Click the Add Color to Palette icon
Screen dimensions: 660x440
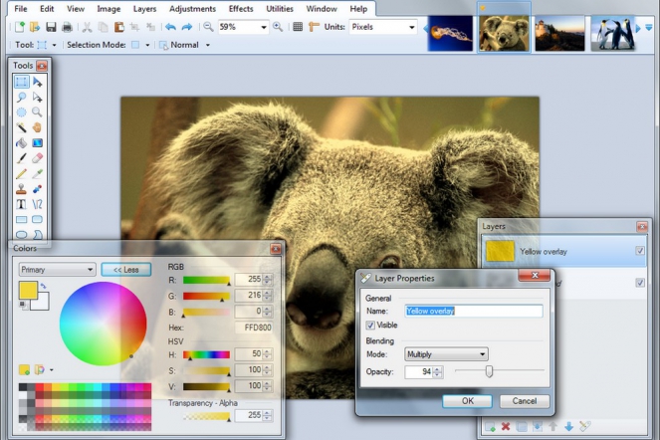pyautogui.click(x=25, y=370)
